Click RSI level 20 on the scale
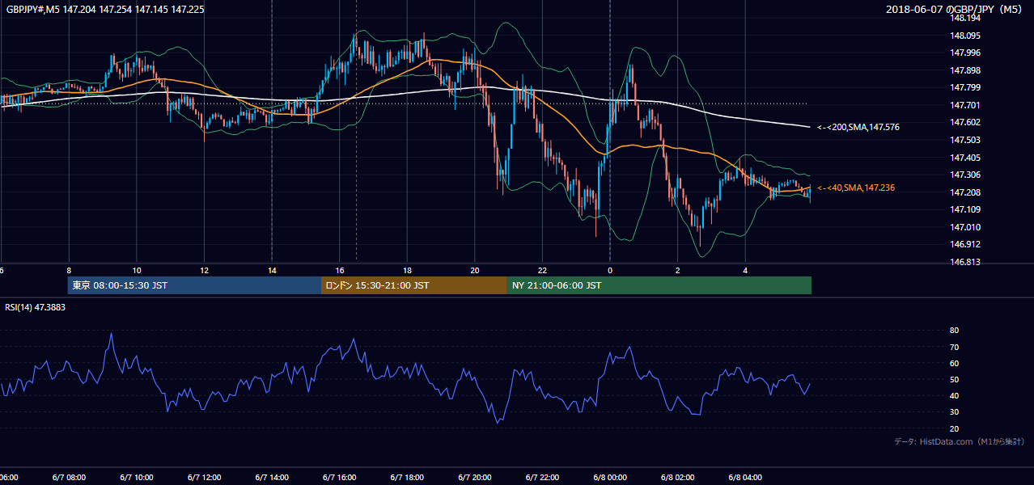This screenshot has height=485, width=1034. (955, 428)
